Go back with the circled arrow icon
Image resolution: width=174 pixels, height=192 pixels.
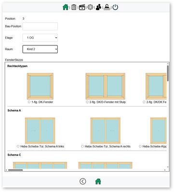[83, 181]
